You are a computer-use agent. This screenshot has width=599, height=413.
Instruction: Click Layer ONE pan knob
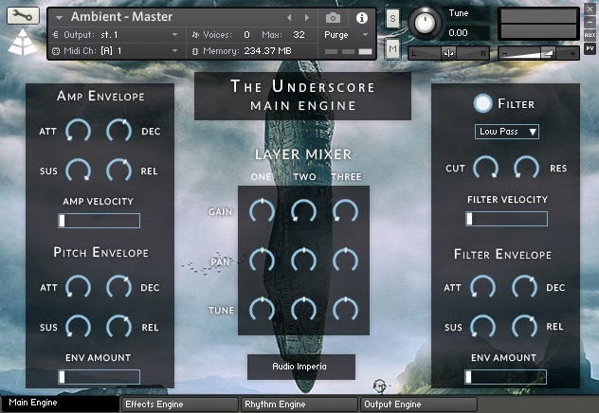click(x=262, y=260)
